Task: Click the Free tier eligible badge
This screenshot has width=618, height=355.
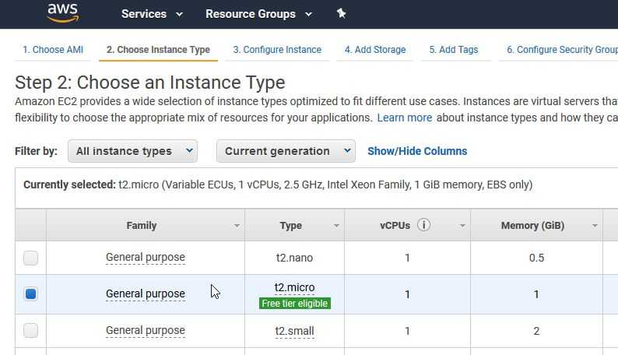Action: click(x=295, y=304)
